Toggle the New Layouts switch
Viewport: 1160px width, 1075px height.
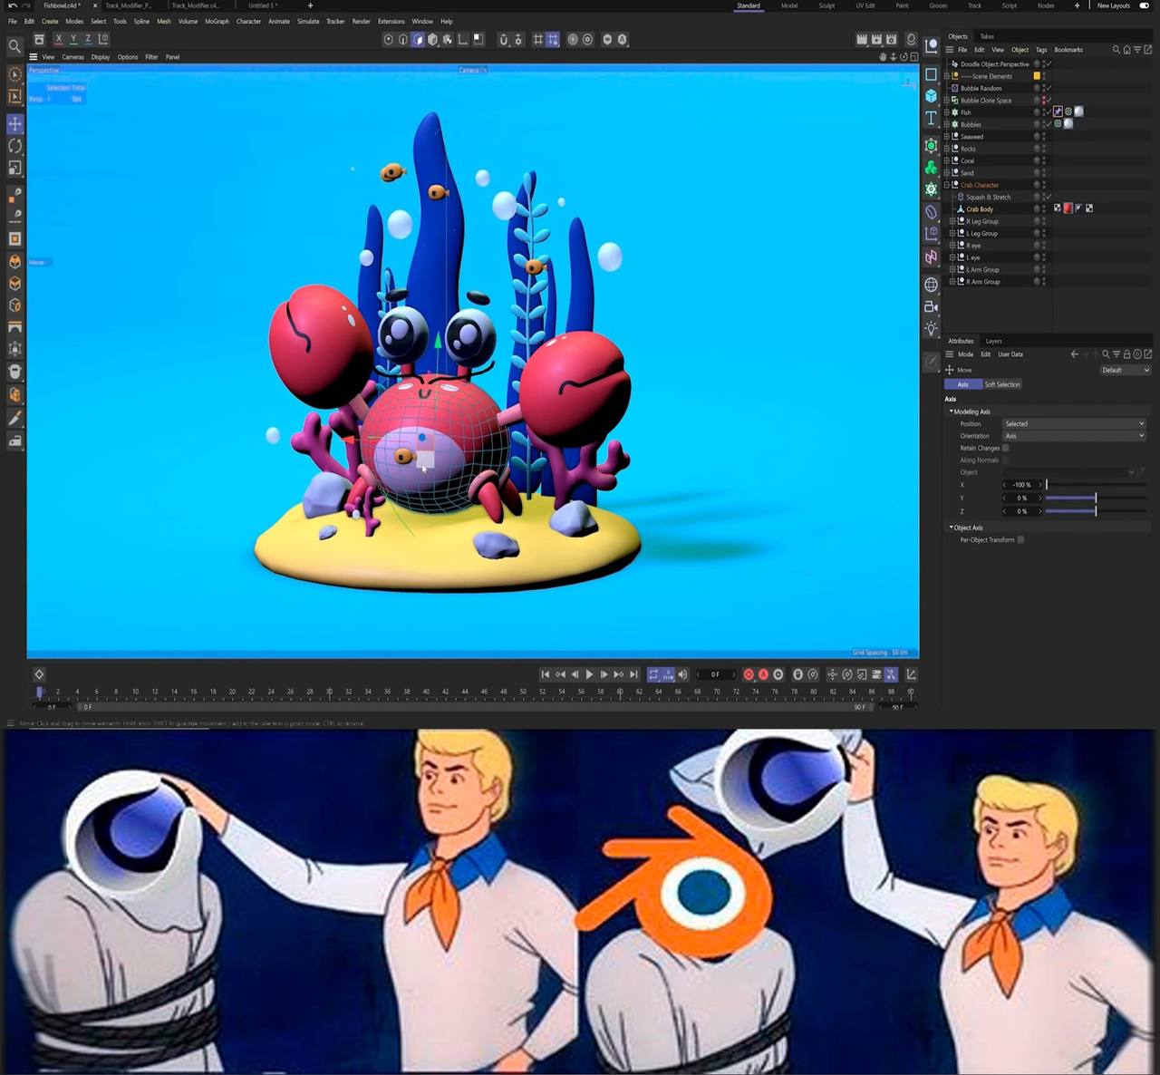[x=1144, y=5]
